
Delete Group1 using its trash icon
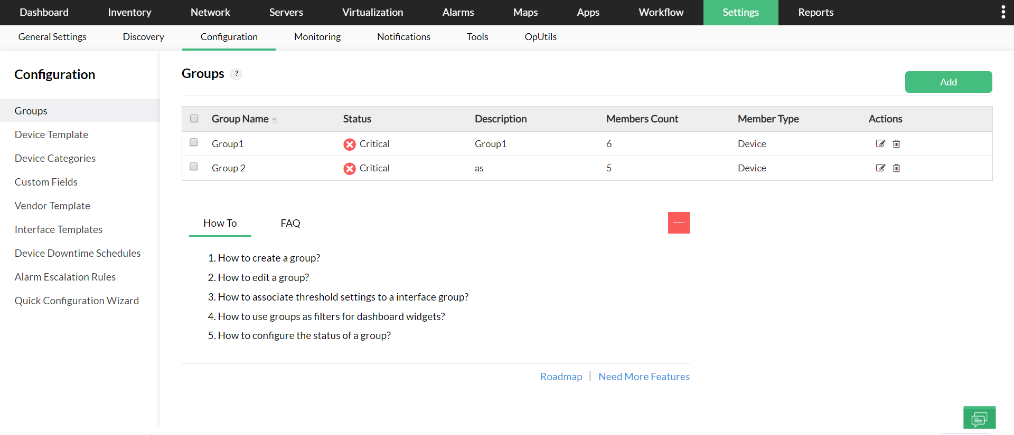click(896, 143)
